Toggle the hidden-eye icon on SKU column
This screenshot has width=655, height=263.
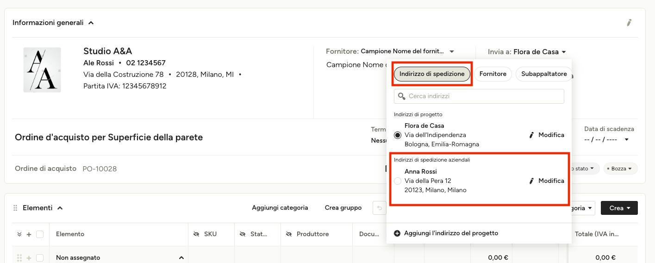coord(196,234)
